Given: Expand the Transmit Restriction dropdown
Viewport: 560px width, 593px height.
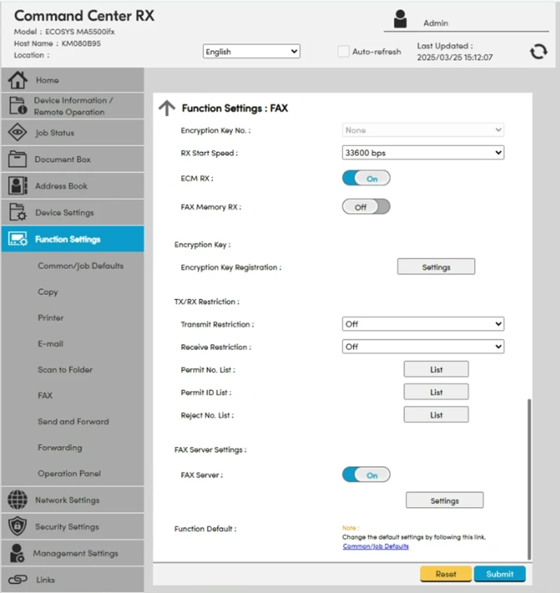Looking at the screenshot, I should pyautogui.click(x=423, y=324).
